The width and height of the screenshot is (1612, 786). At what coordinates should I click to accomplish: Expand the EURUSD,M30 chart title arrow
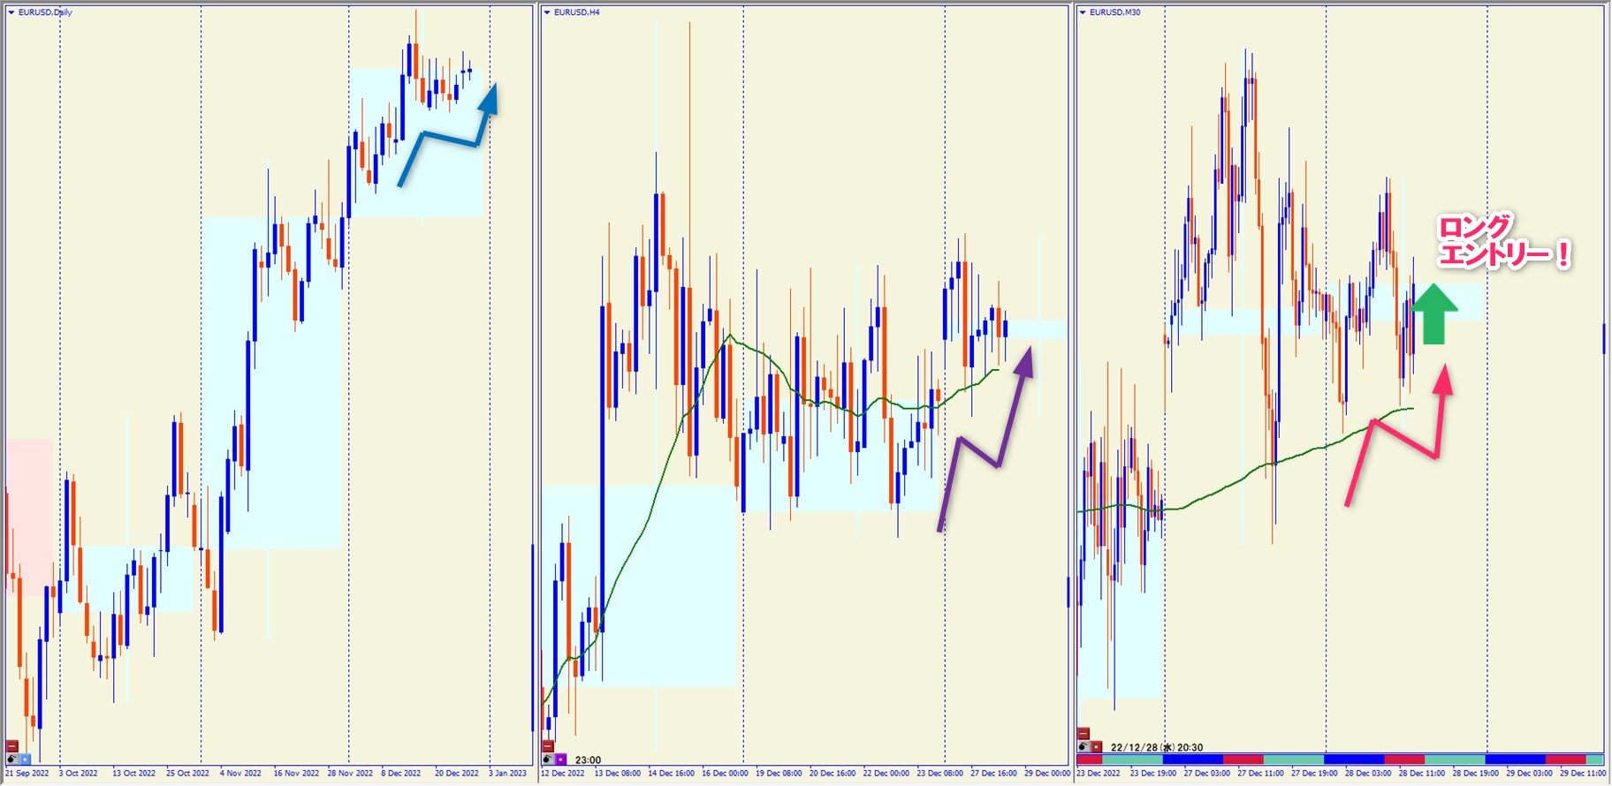coord(1083,12)
